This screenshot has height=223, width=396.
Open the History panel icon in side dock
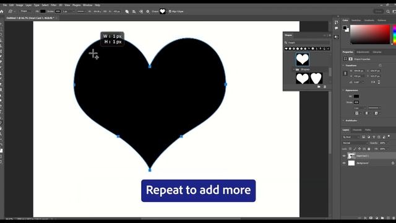(x=336, y=22)
